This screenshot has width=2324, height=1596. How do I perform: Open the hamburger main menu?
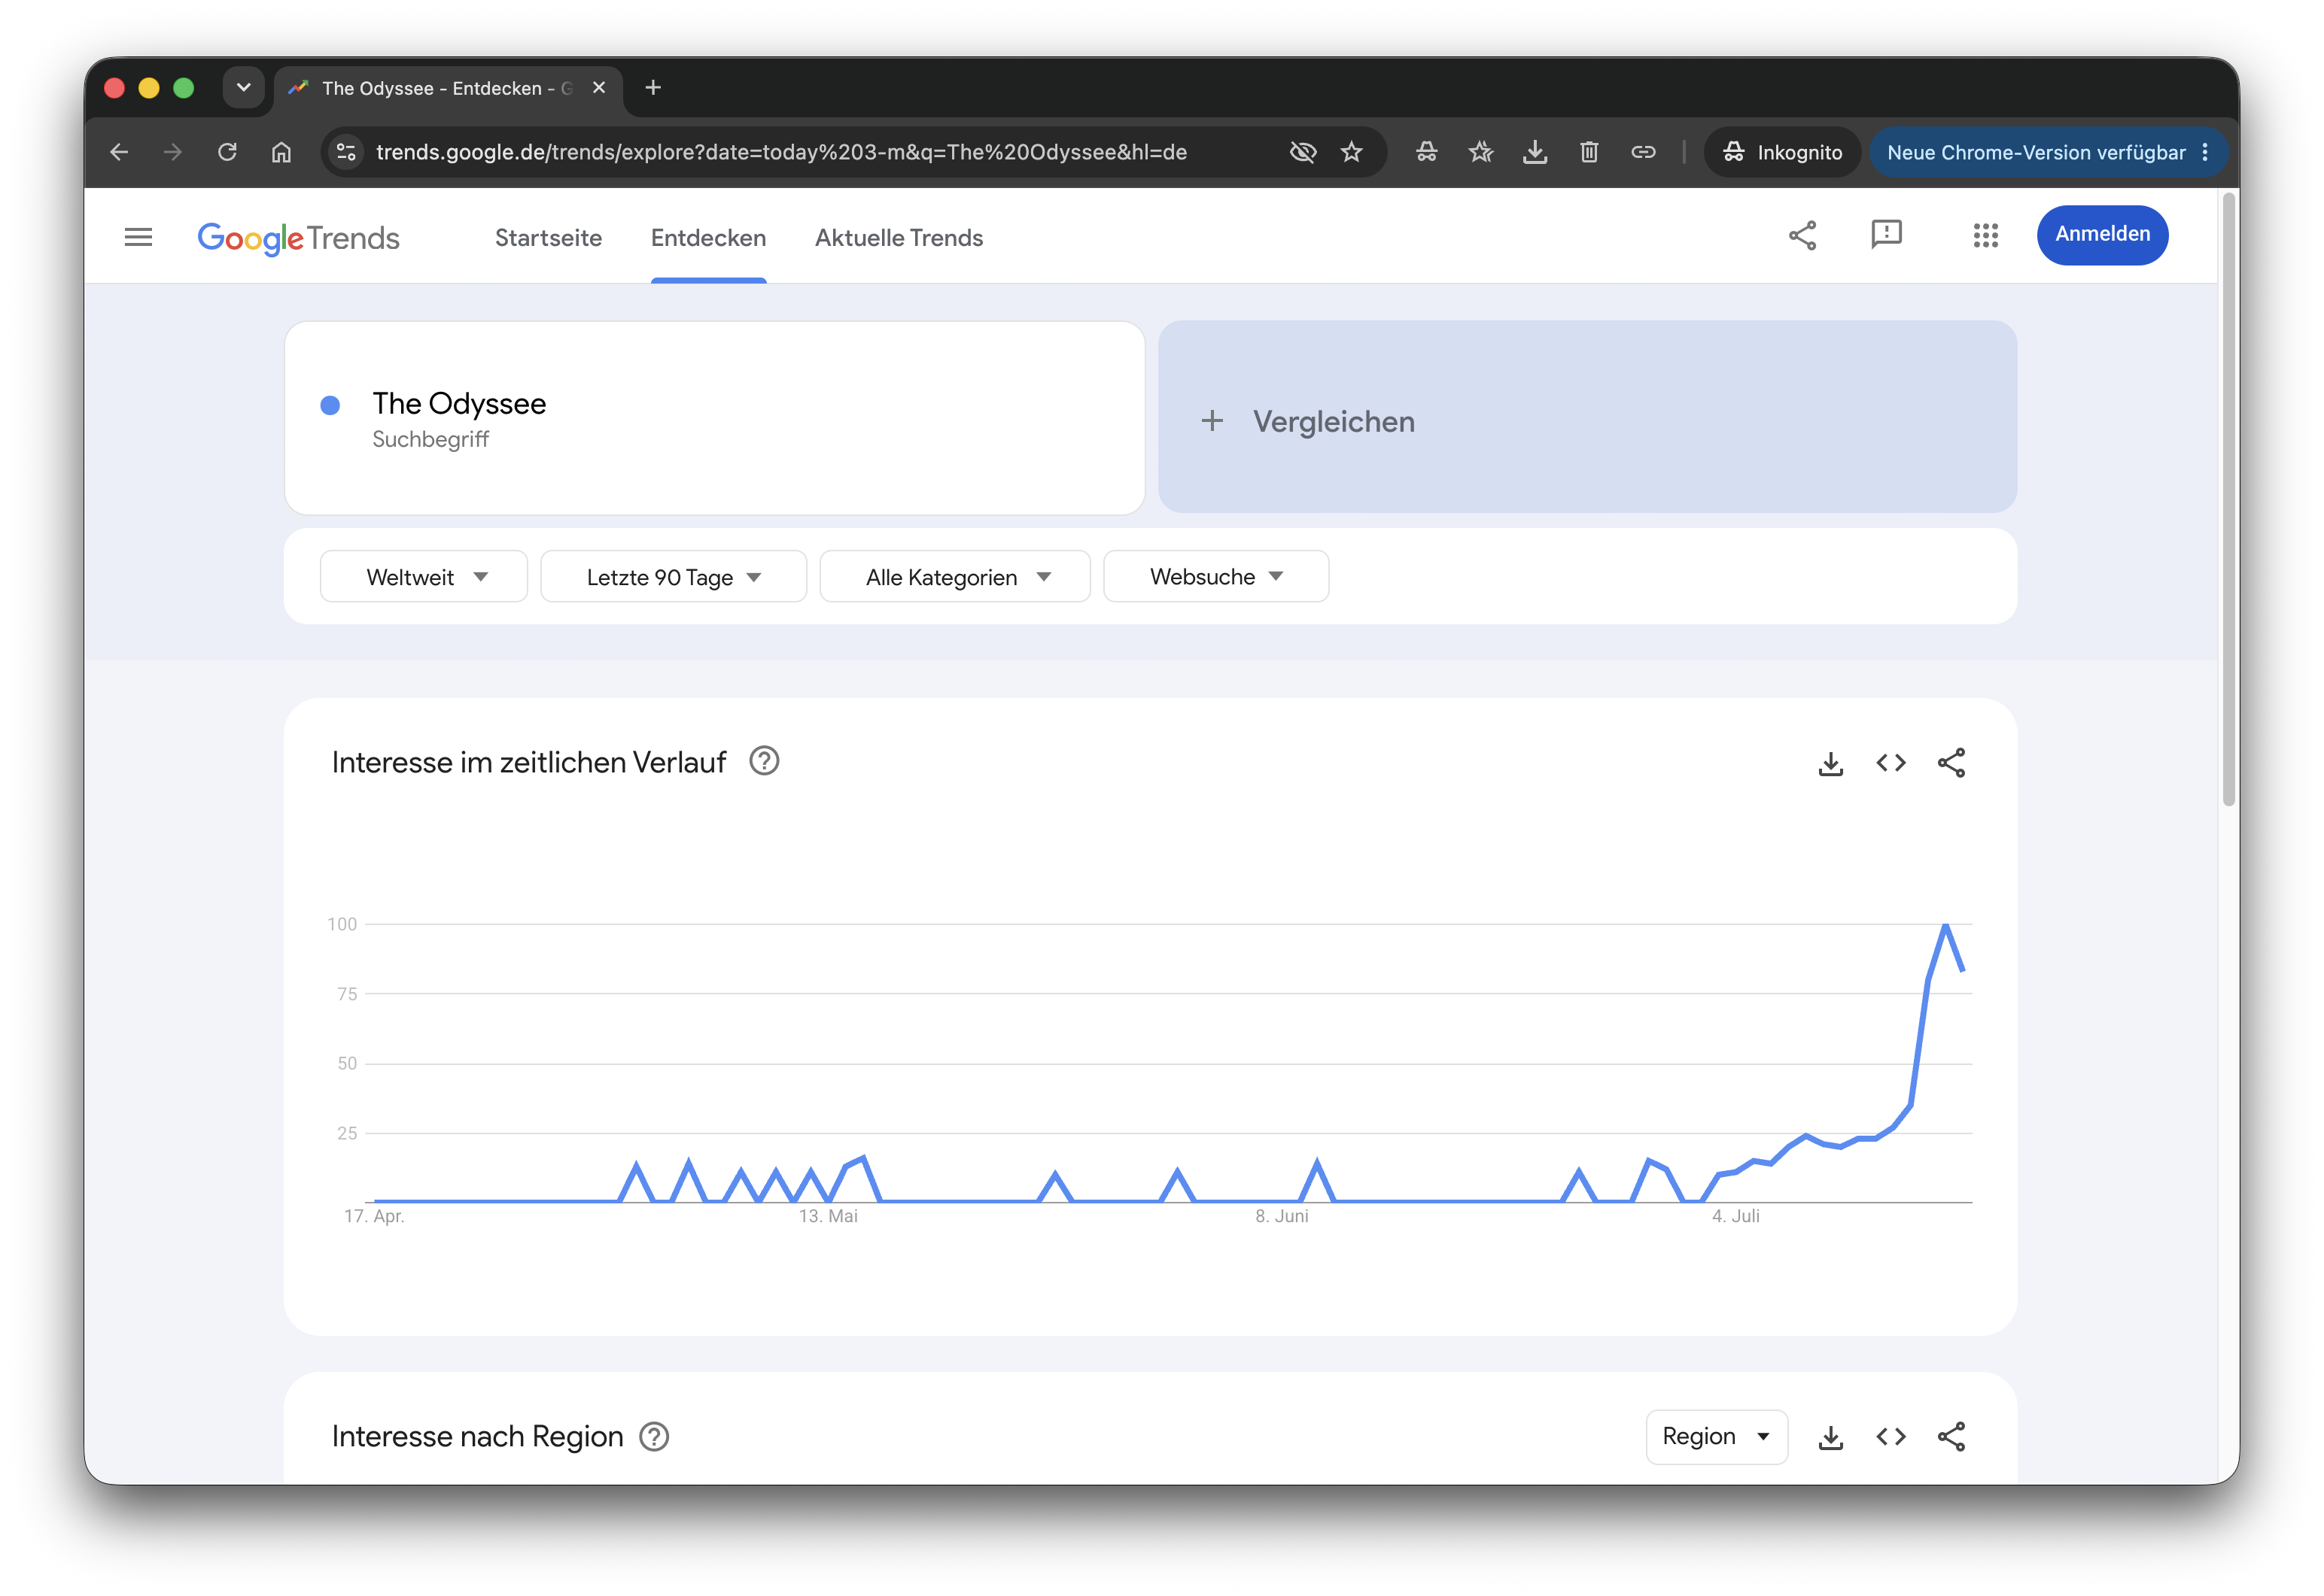138,237
